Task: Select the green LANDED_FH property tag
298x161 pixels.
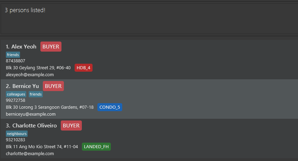Action: click(96, 146)
